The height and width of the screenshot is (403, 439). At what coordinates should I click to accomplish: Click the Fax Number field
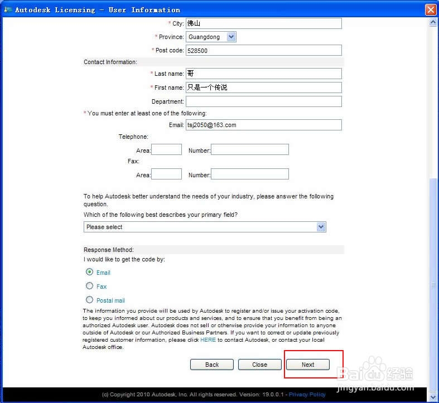click(x=250, y=174)
